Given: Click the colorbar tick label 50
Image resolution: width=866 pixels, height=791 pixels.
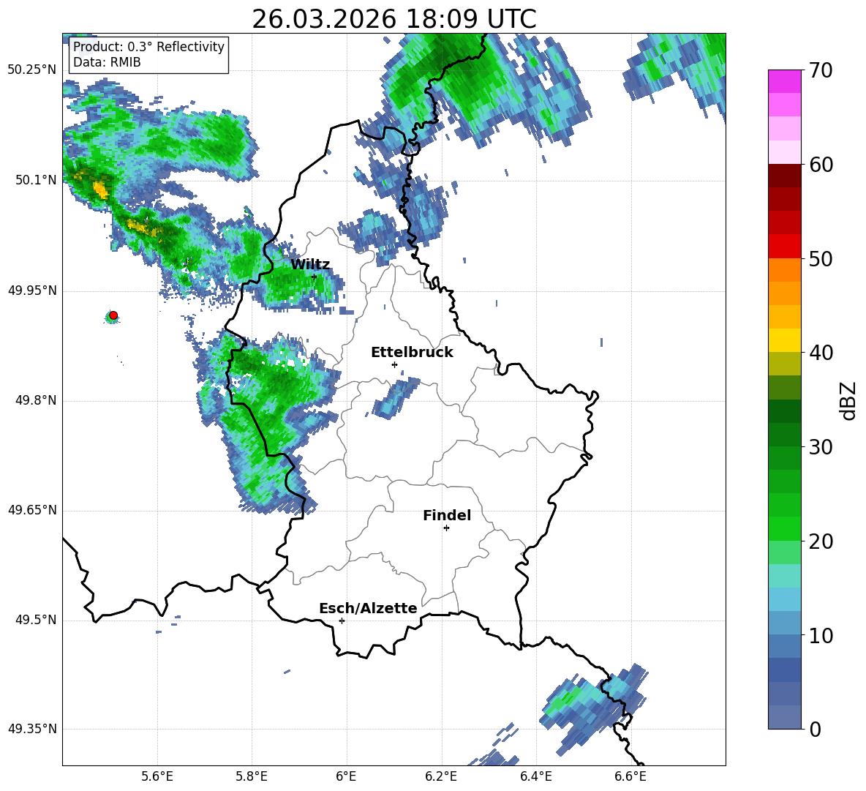Looking at the screenshot, I should [x=821, y=259].
